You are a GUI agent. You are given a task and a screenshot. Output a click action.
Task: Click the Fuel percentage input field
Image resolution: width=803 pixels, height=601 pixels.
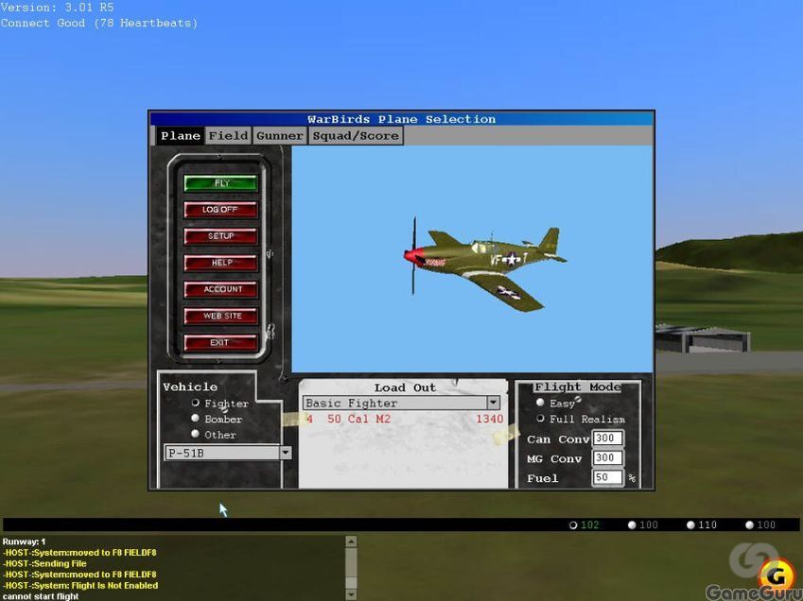[607, 478]
